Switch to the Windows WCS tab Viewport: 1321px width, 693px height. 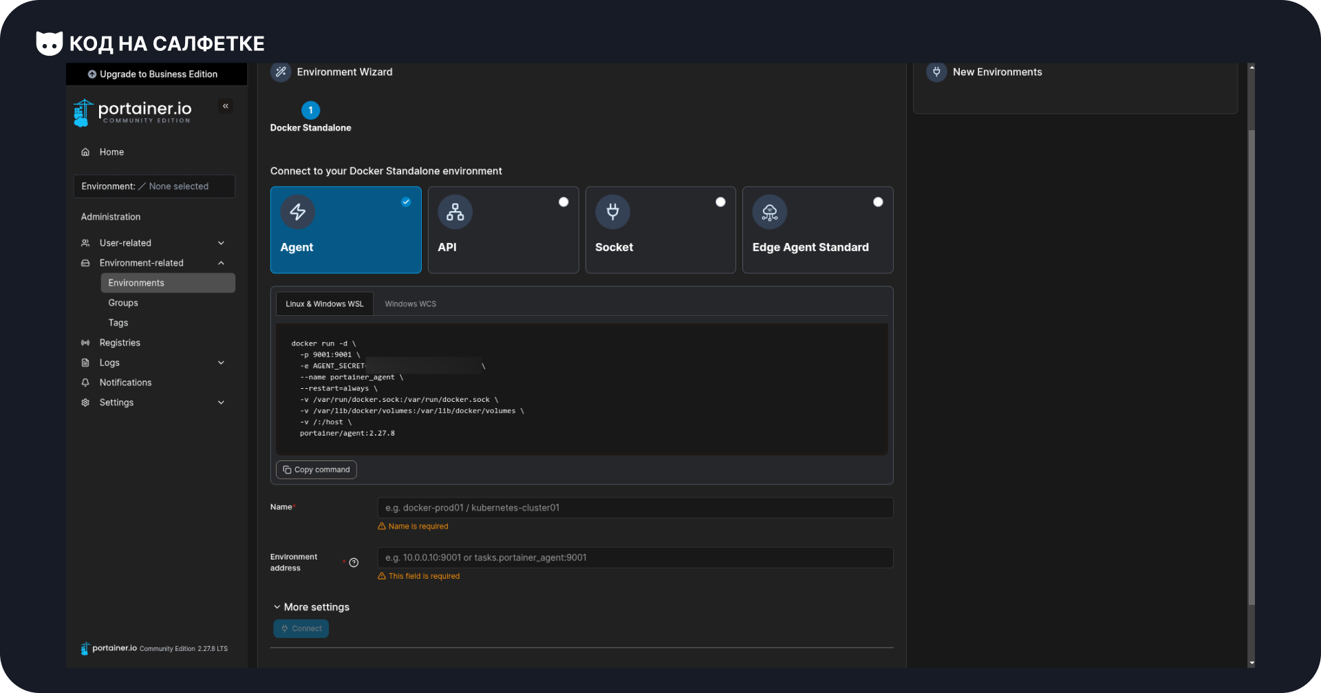(411, 303)
